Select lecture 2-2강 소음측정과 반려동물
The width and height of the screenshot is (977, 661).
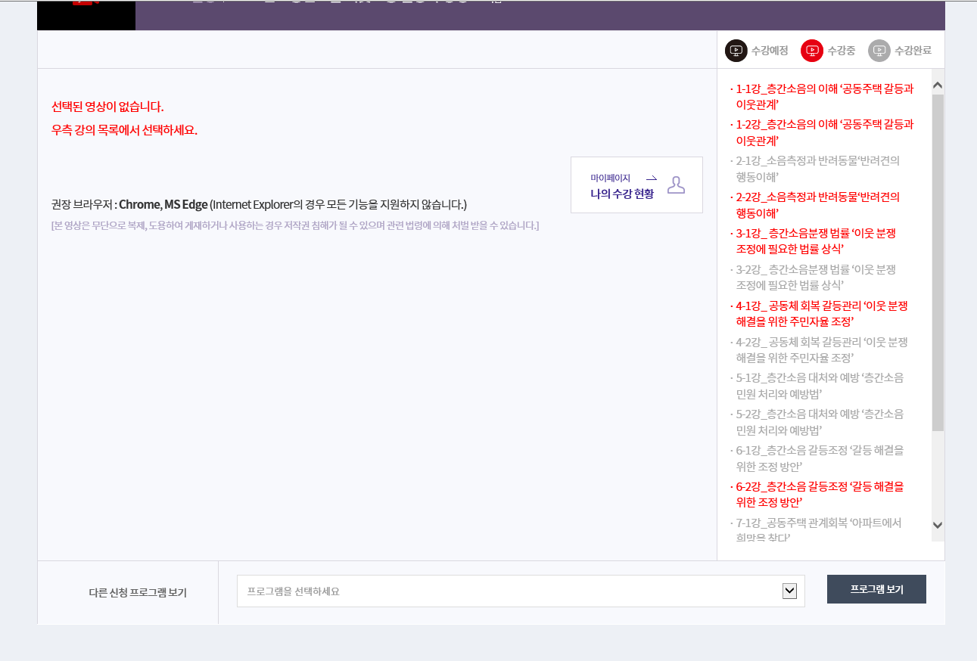pyautogui.click(x=817, y=205)
